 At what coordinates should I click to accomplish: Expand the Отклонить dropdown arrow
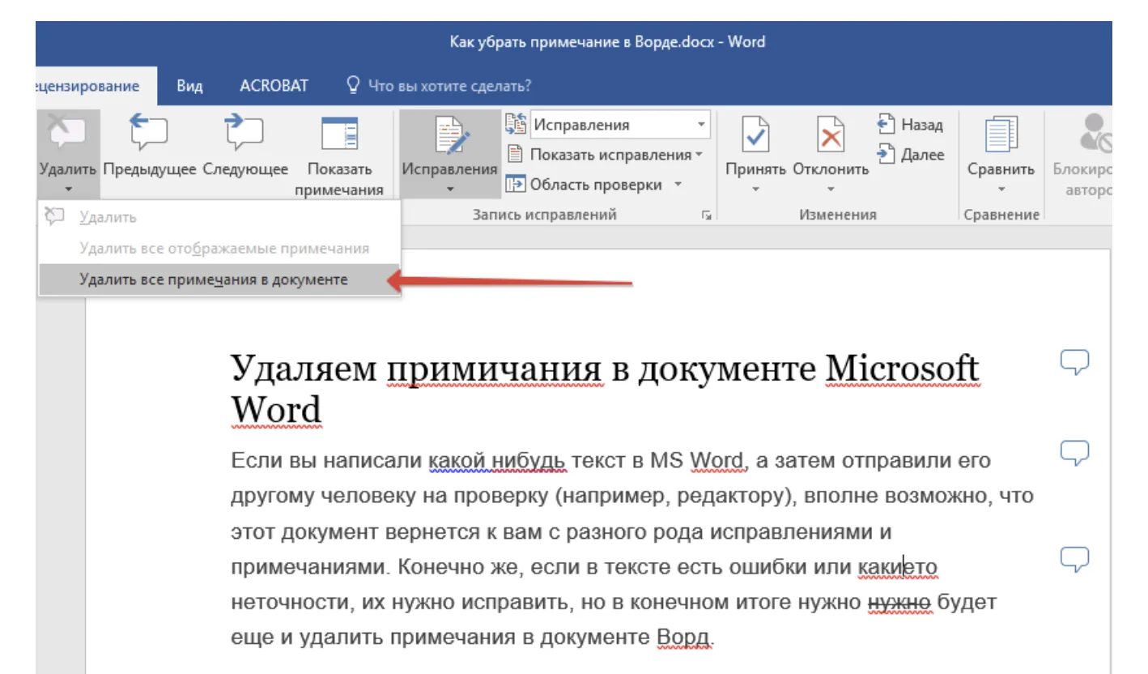tap(831, 189)
